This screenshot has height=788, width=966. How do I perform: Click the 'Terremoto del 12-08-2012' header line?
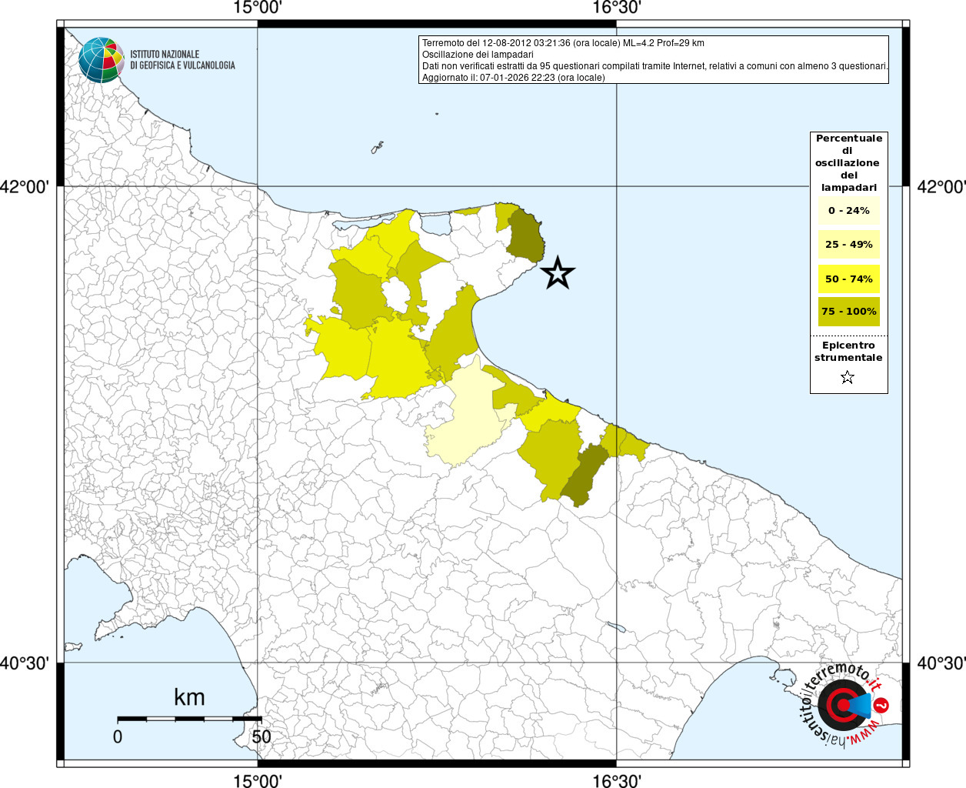pyautogui.click(x=563, y=43)
